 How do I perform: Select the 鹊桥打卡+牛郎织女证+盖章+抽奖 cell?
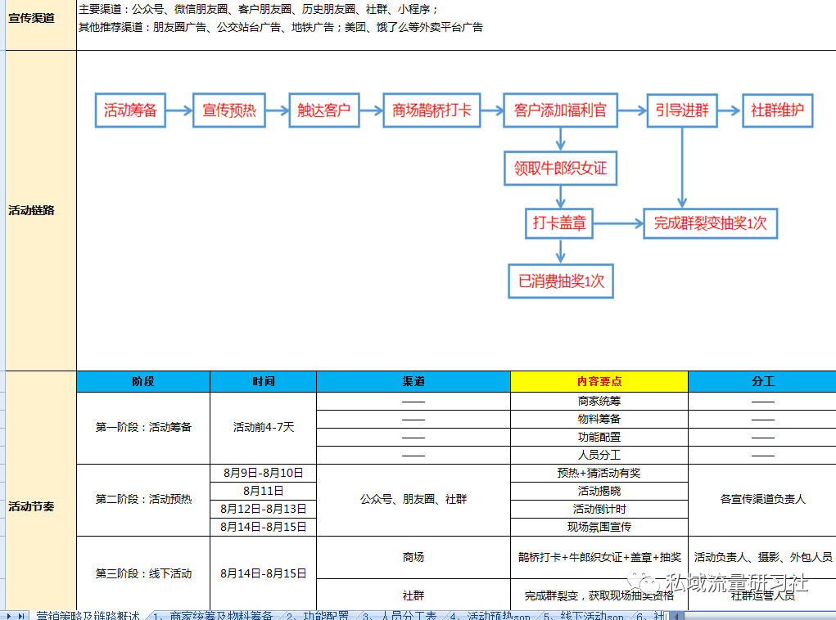point(599,557)
